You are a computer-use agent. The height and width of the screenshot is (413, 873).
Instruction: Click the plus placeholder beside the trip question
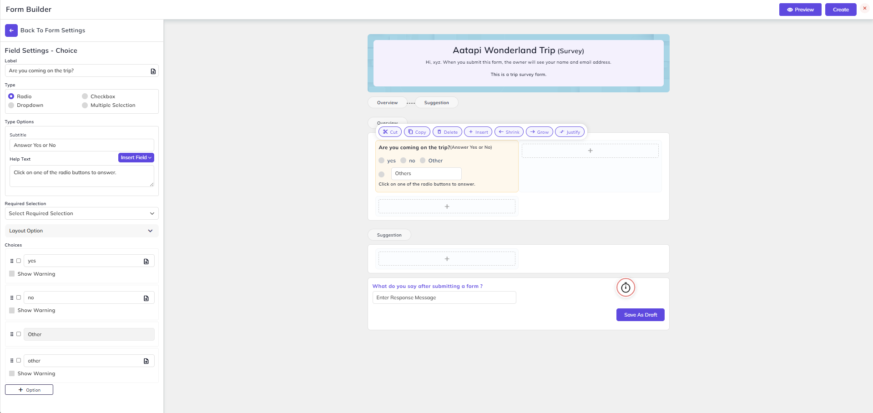pyautogui.click(x=590, y=151)
